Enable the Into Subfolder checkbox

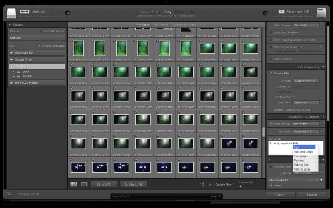(x=270, y=167)
